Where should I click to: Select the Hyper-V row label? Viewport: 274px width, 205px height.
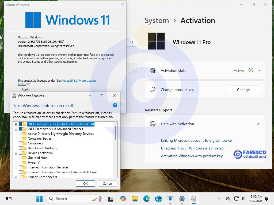pos(34,163)
